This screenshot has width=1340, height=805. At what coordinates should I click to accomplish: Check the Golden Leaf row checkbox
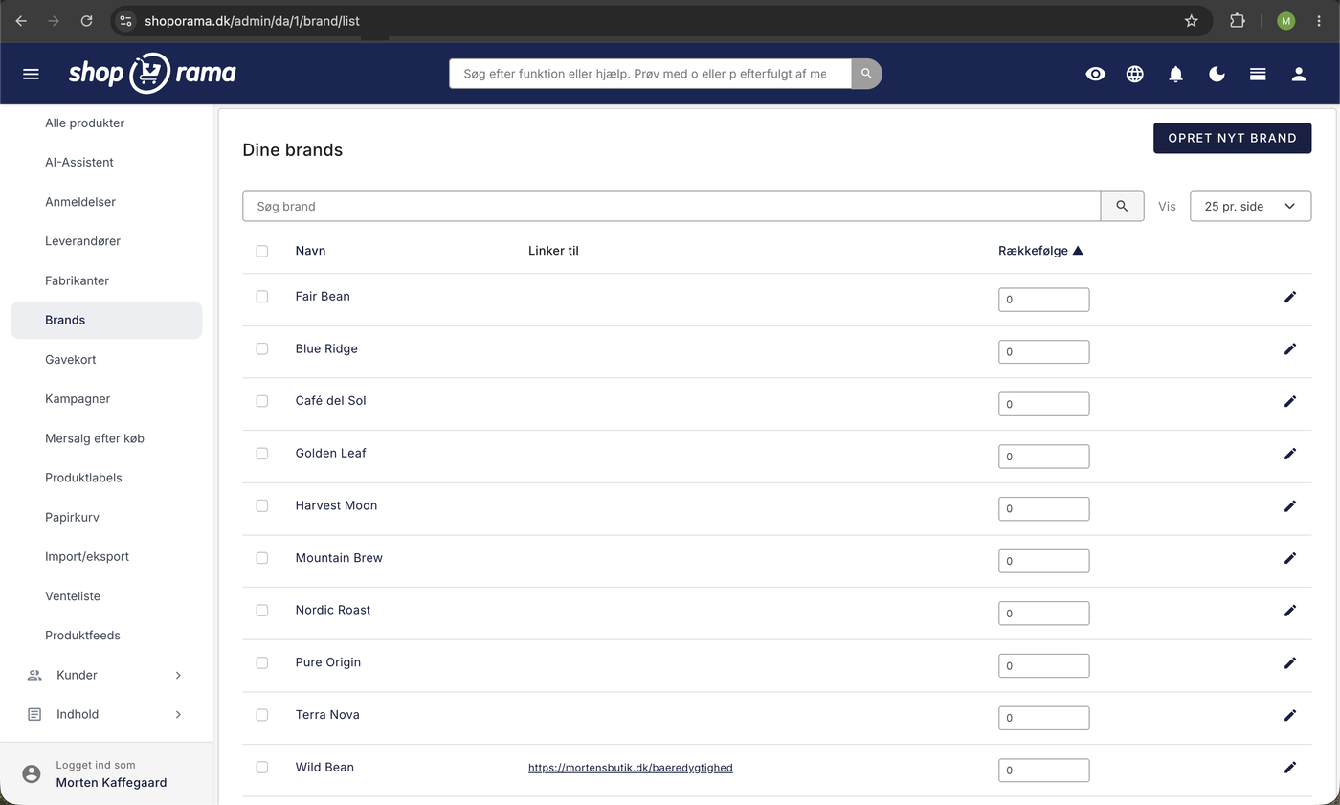click(x=262, y=454)
